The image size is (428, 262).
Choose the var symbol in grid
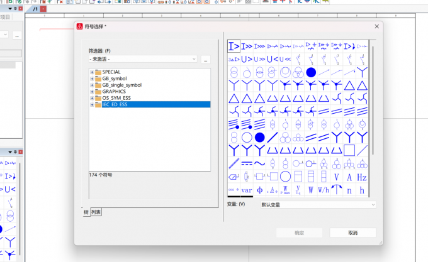247,190
